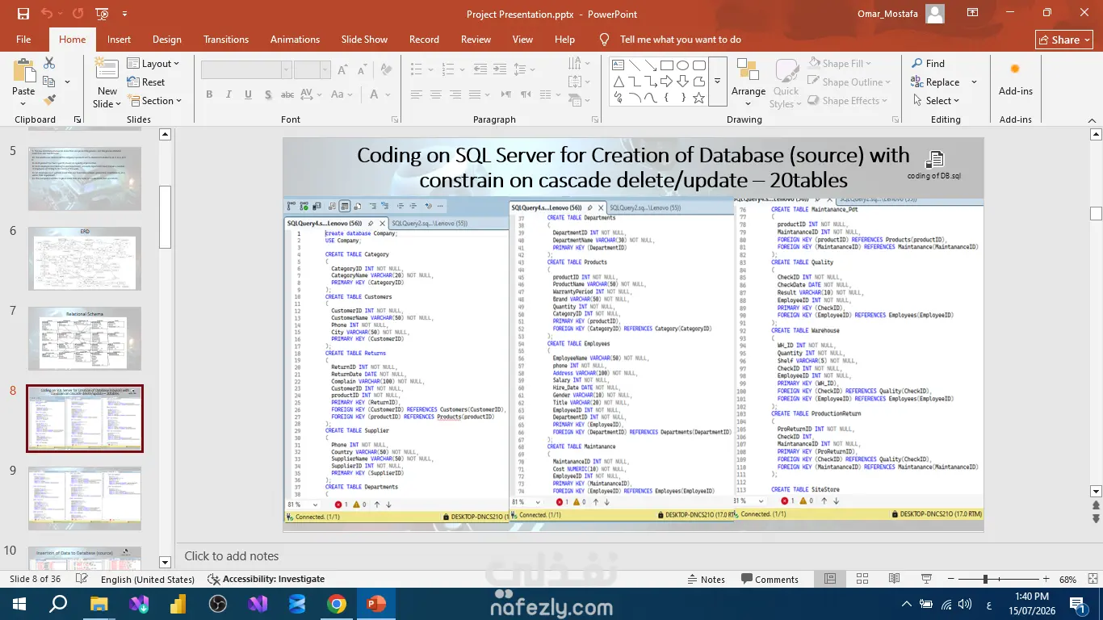This screenshot has width=1103, height=620.
Task: Open Windows Search from the taskbar
Action: pyautogui.click(x=59, y=604)
